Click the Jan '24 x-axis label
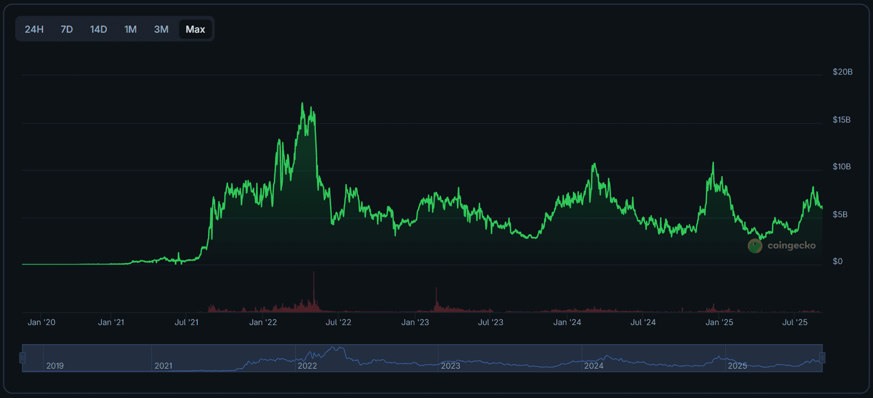 [567, 322]
